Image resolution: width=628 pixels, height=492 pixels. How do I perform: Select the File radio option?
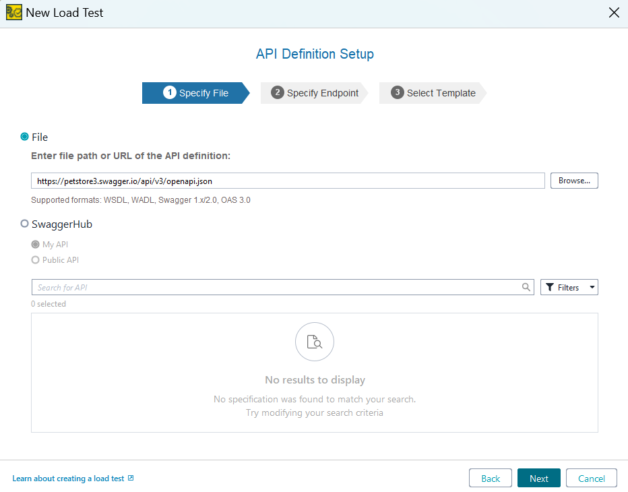(23, 137)
